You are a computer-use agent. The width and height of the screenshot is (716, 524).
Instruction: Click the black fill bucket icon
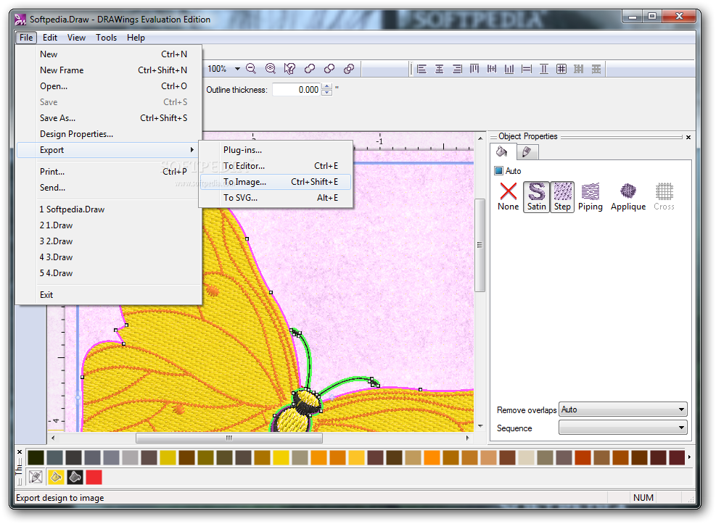[x=75, y=478]
